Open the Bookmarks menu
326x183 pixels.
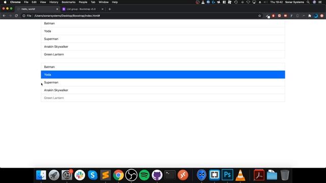(x=68, y=2)
